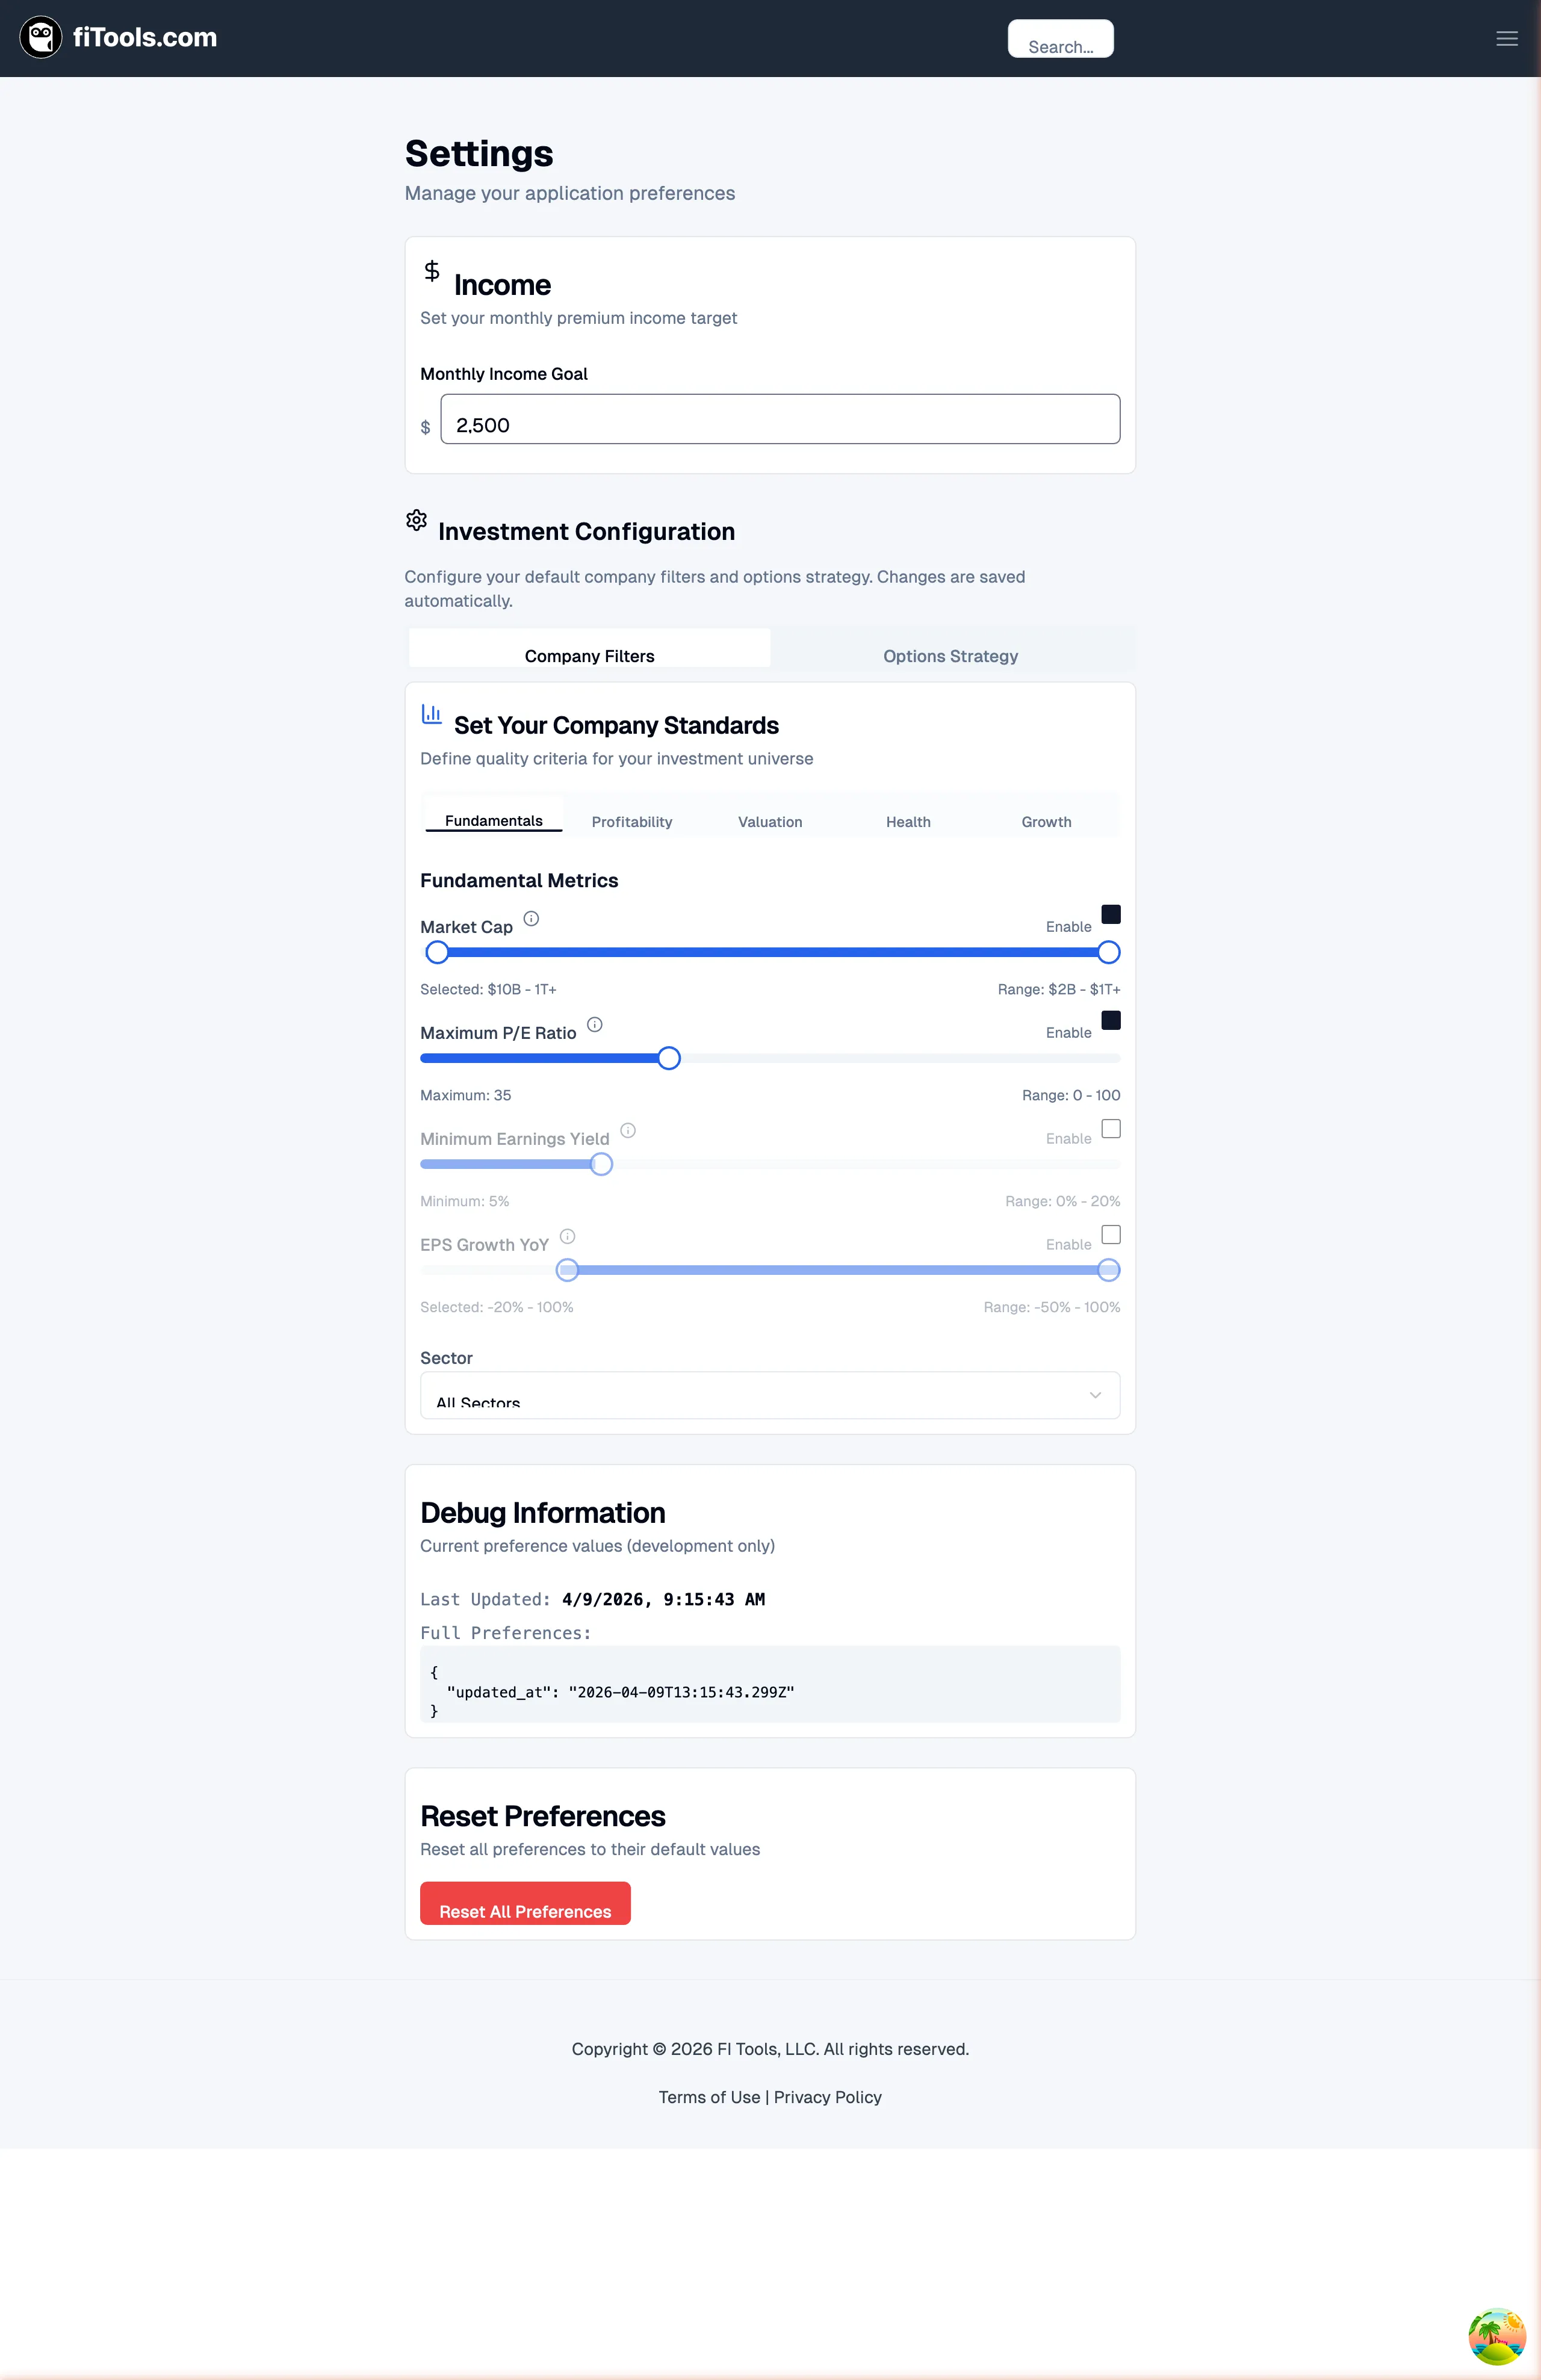Click the Maximum P/E Ratio slider handle
1541x2380 pixels.
coord(669,1058)
